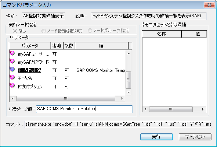217x147 pixels.
Task: Select the mySAPパスワード parameter name
Action: [33, 62]
